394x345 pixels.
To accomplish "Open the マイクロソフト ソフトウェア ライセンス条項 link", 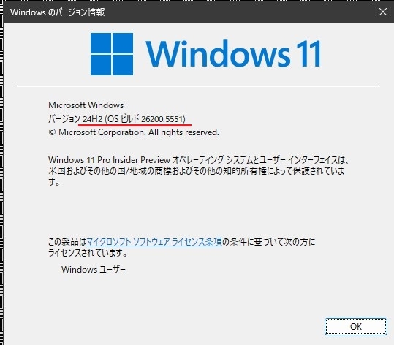I will coord(154,241).
